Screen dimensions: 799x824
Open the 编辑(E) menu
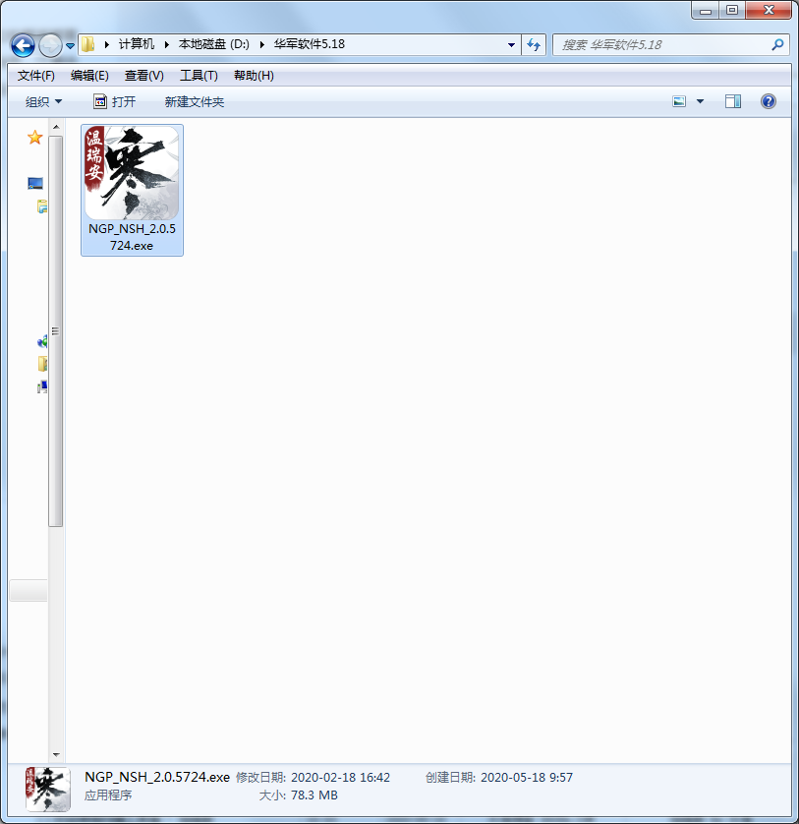pos(89,76)
